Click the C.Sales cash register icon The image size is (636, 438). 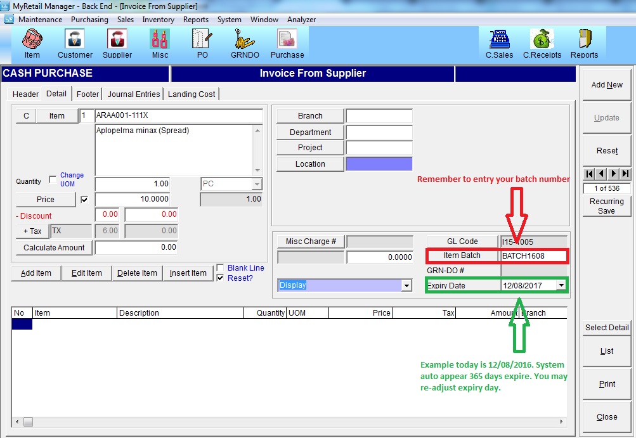tap(499, 44)
